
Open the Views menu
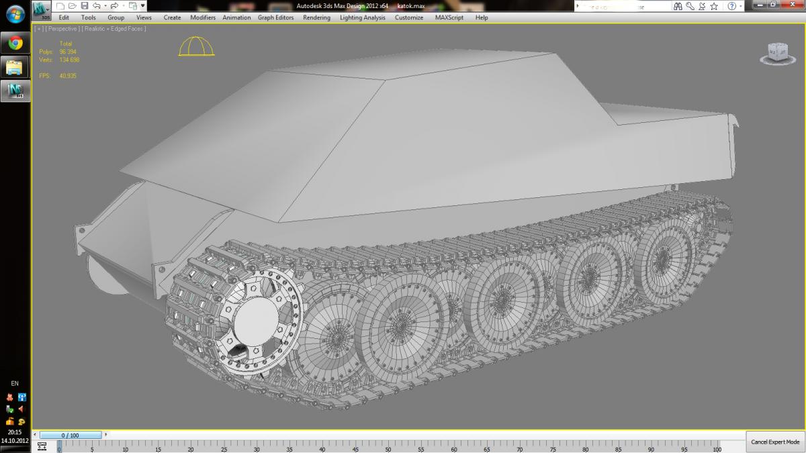(x=144, y=17)
